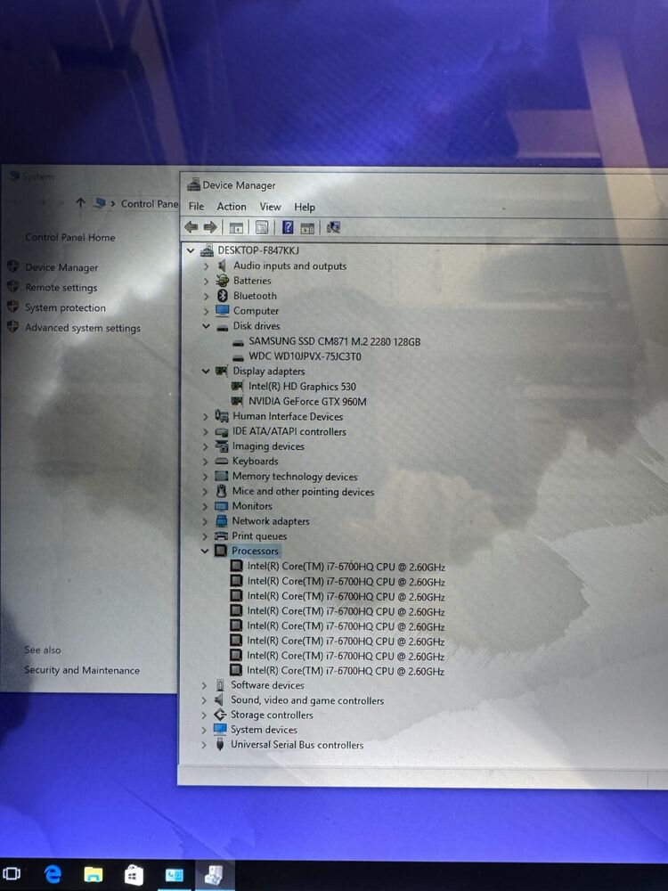Image resolution: width=668 pixels, height=891 pixels.
Task: Click Control Panel Home link
Action: pyautogui.click(x=69, y=238)
